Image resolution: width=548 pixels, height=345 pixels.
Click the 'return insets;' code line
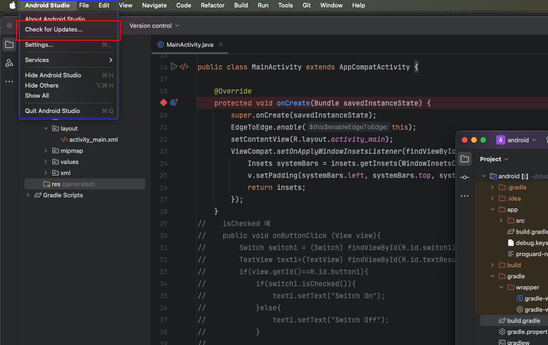[276, 188]
